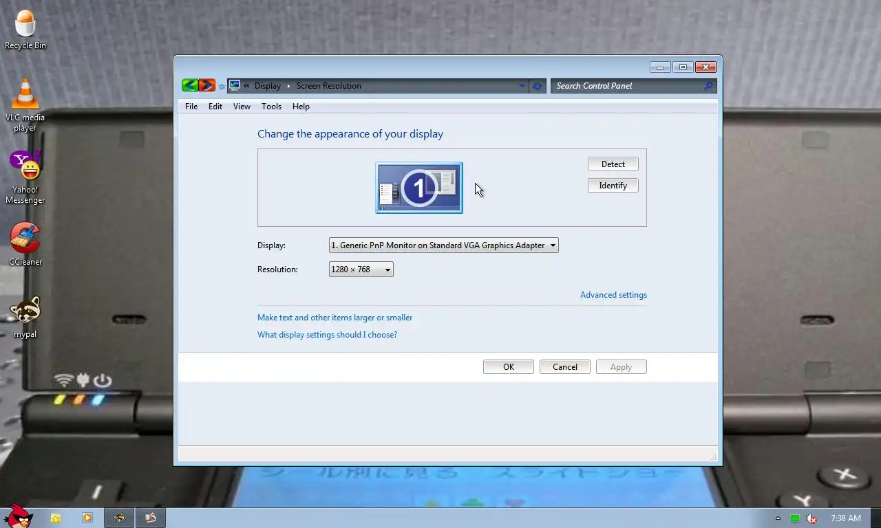
Task: Click the Cancel button
Action: (x=565, y=367)
